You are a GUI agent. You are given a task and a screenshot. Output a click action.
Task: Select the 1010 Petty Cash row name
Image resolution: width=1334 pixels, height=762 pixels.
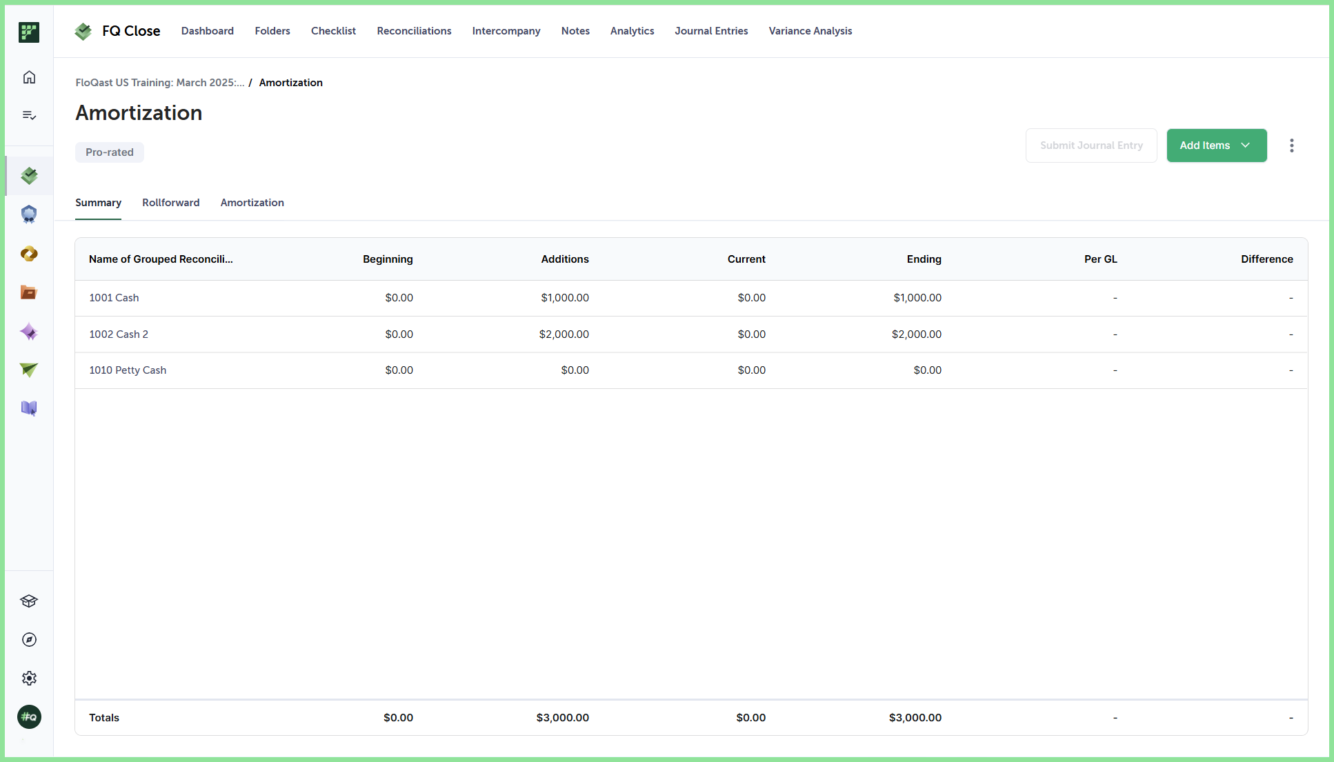[x=128, y=370]
